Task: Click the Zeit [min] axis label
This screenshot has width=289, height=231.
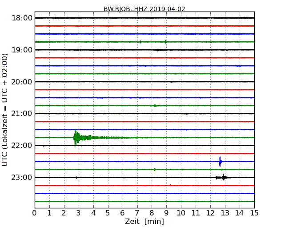Action: tap(144, 221)
